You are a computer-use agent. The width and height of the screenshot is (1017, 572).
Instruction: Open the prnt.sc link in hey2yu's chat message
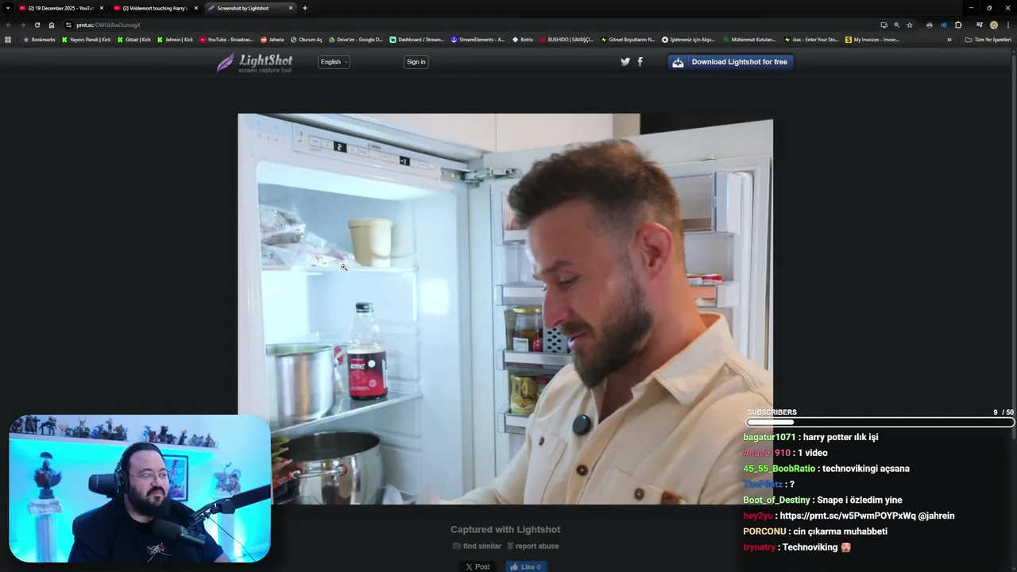pyautogui.click(x=848, y=516)
